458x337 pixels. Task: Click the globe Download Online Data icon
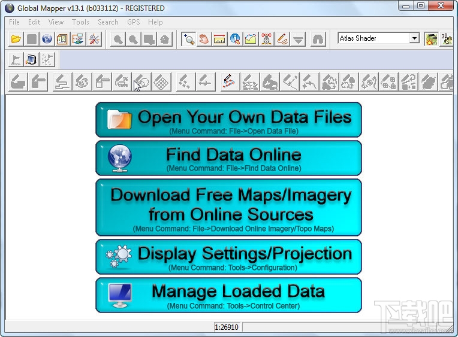coord(47,39)
